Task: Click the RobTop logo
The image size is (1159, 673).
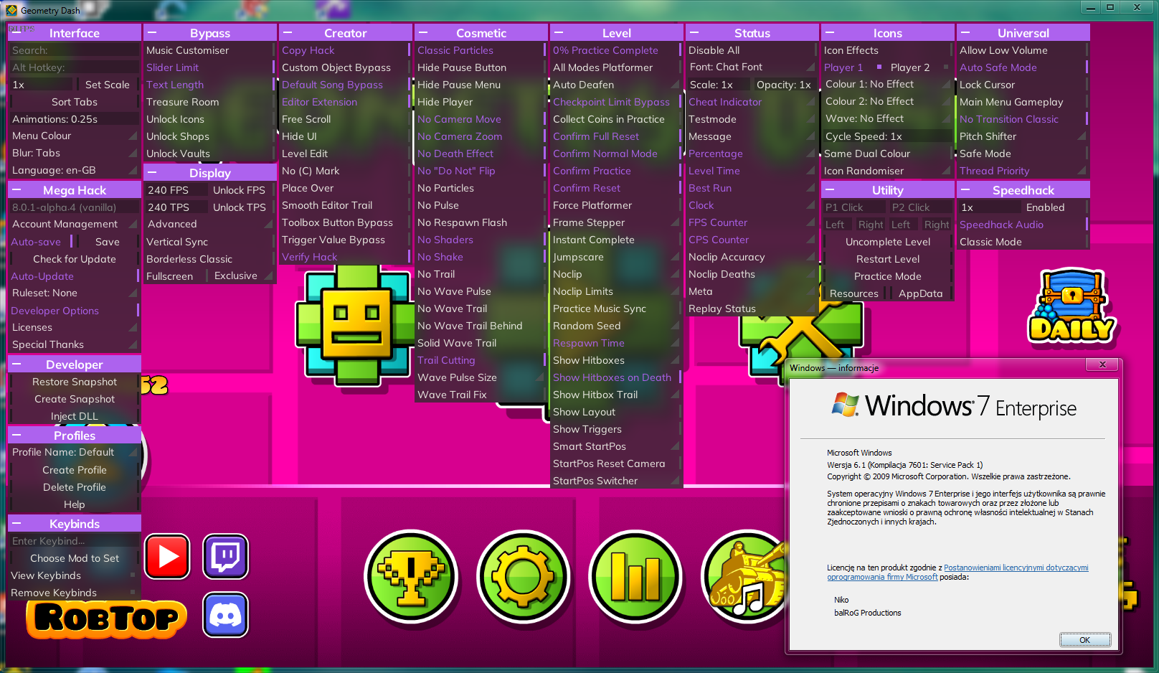Action: coord(107,619)
